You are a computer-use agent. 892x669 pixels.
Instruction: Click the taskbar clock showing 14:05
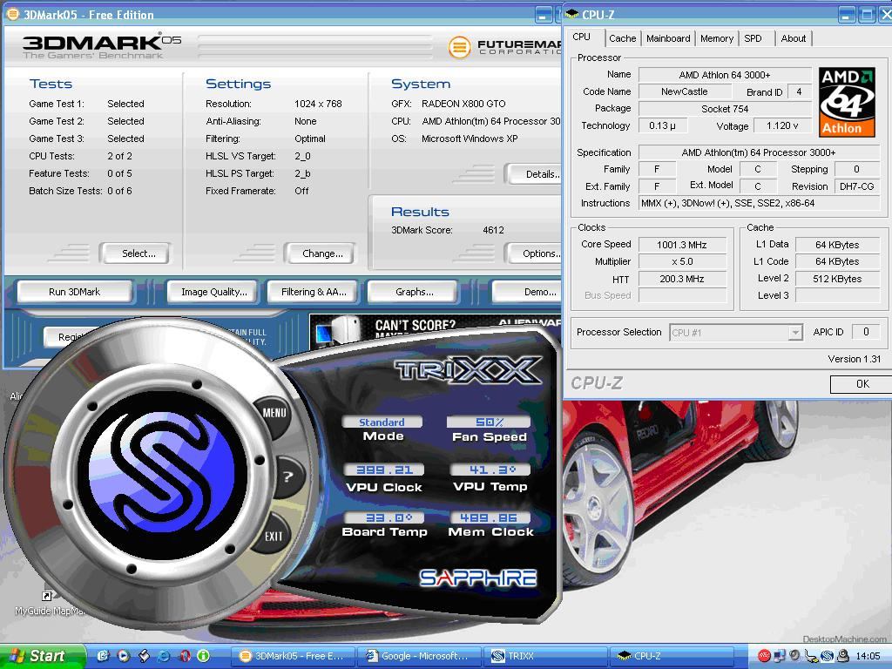[868, 656]
